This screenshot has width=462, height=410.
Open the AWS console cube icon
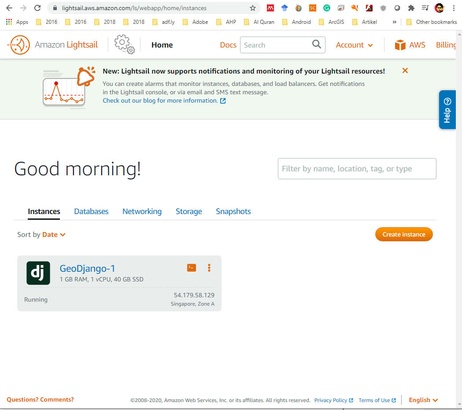(400, 45)
